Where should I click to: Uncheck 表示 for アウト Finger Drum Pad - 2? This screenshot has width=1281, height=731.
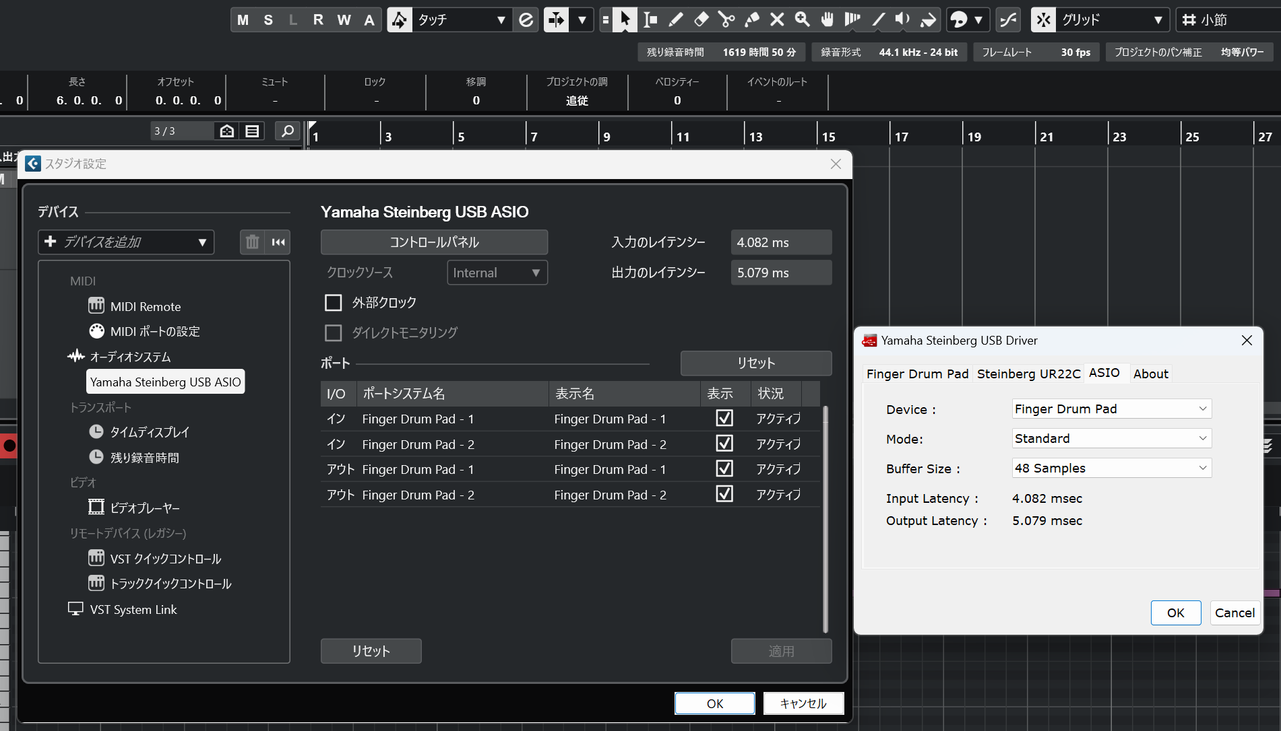[724, 494]
